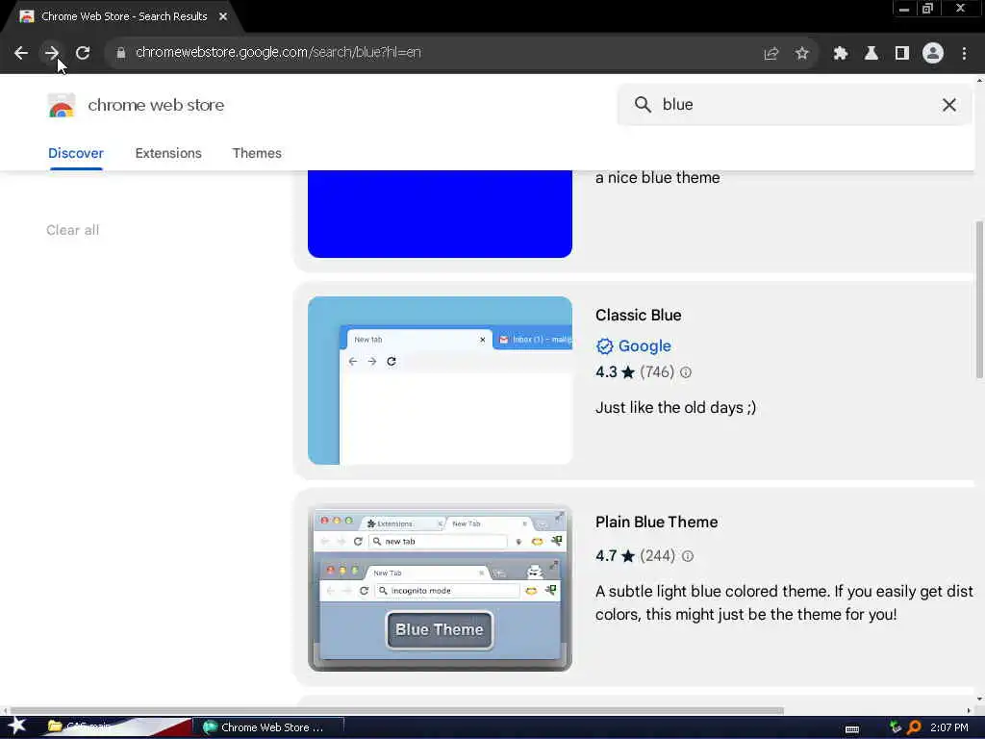Switch to the Discover tab

pyautogui.click(x=75, y=153)
